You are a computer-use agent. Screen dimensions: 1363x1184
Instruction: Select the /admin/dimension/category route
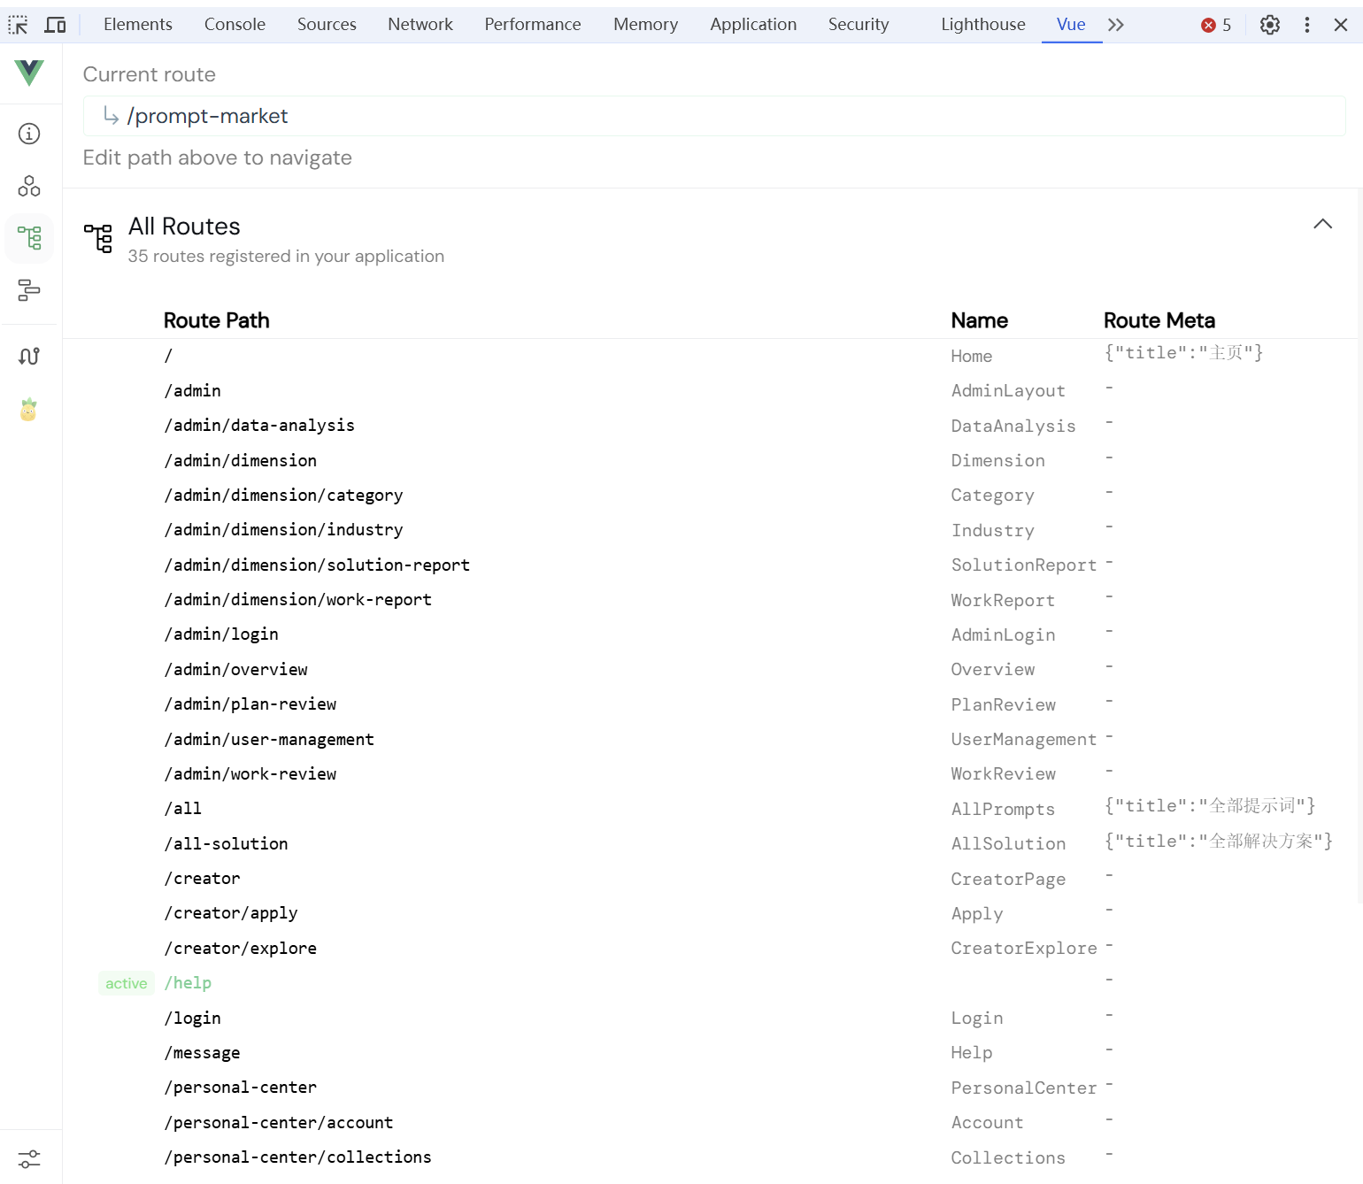[283, 496]
